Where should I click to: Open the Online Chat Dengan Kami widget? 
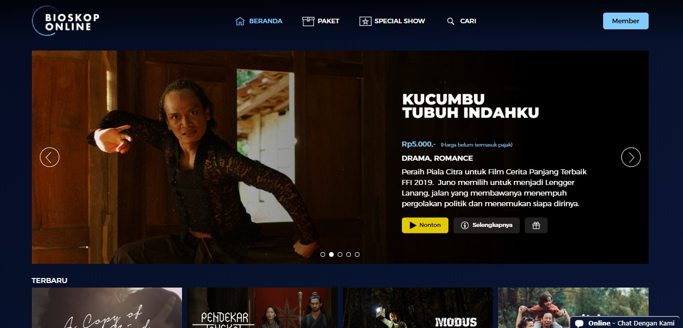626,323
